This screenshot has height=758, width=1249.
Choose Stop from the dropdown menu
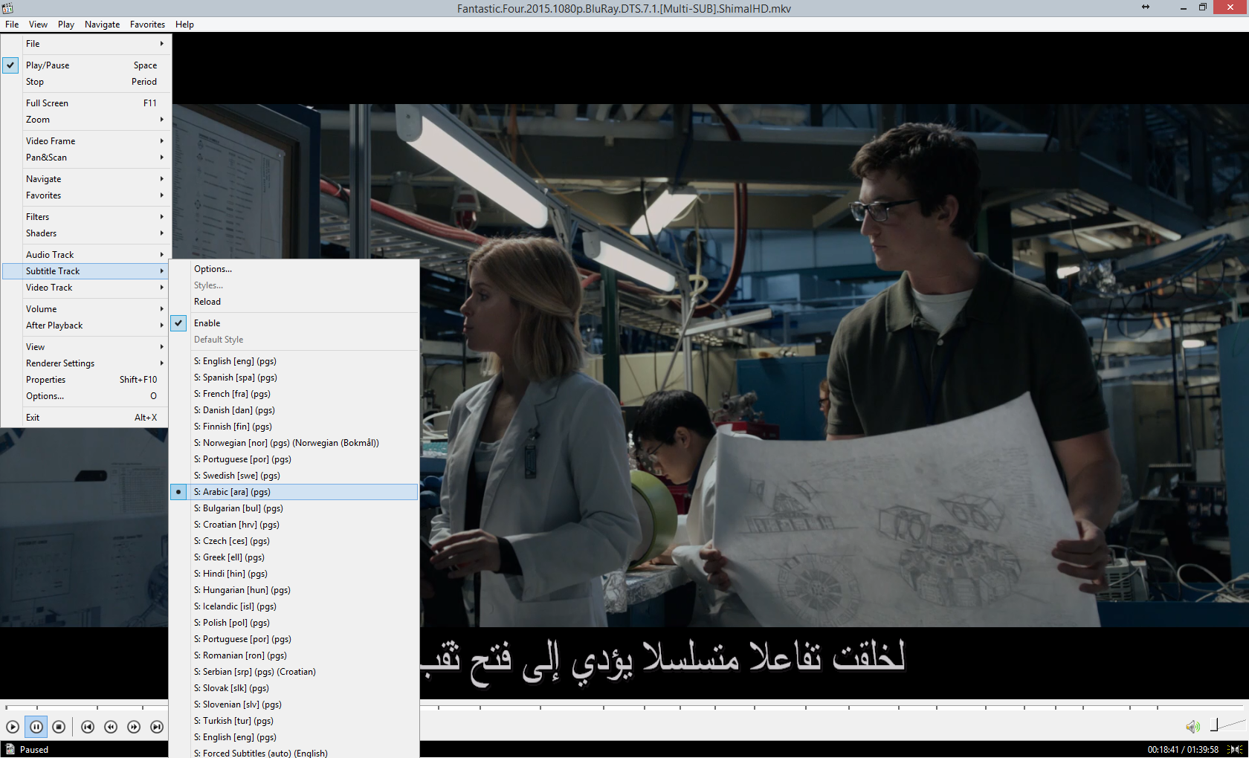86,82
